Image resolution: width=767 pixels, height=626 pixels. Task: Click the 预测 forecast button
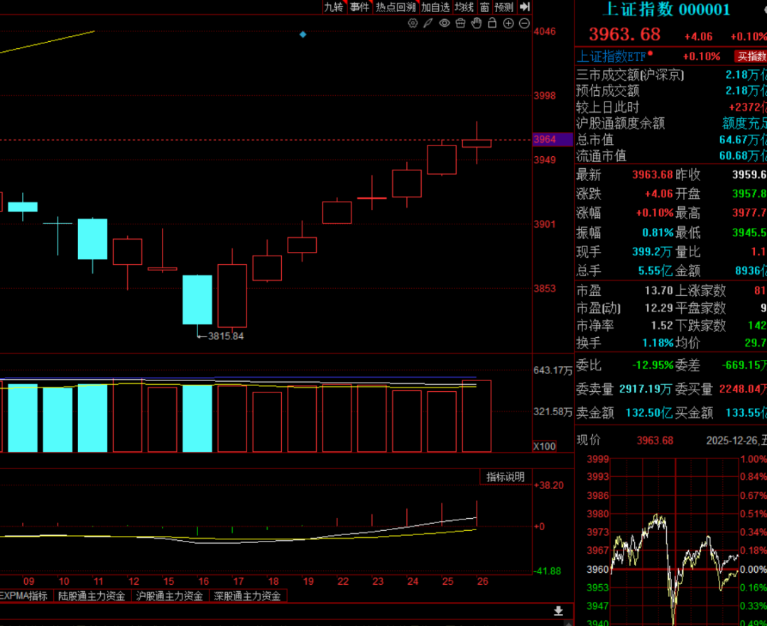click(504, 7)
